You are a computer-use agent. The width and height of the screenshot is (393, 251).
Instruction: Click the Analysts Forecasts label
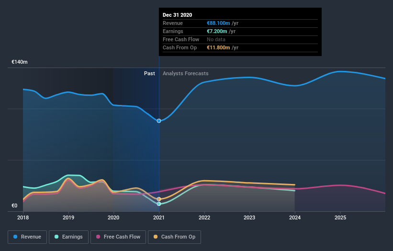click(185, 73)
